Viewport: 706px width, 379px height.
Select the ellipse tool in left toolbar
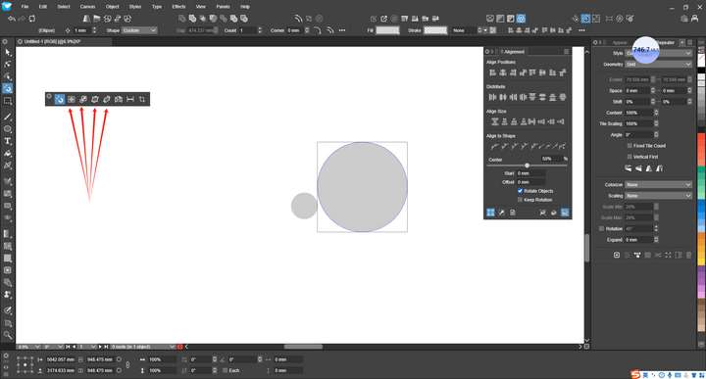pos(7,129)
